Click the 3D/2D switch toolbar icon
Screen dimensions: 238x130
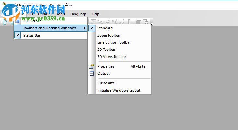tap(146, 22)
